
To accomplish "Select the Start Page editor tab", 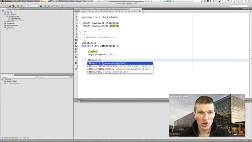I will point(77,9).
